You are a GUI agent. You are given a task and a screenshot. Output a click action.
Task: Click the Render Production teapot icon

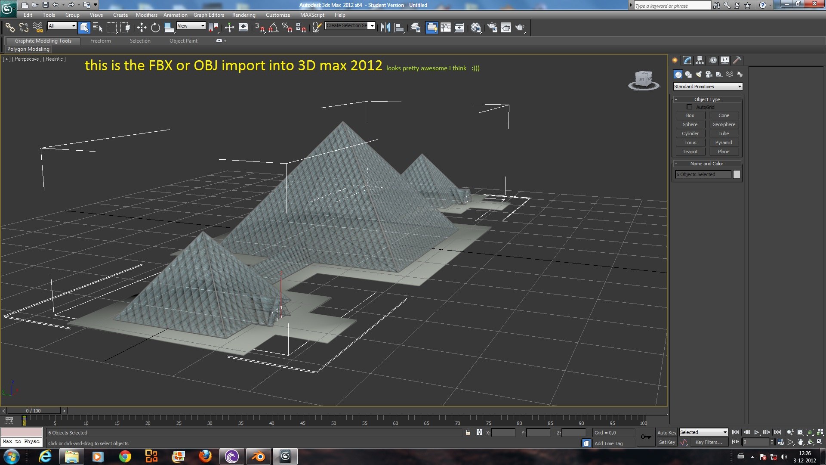click(x=520, y=28)
